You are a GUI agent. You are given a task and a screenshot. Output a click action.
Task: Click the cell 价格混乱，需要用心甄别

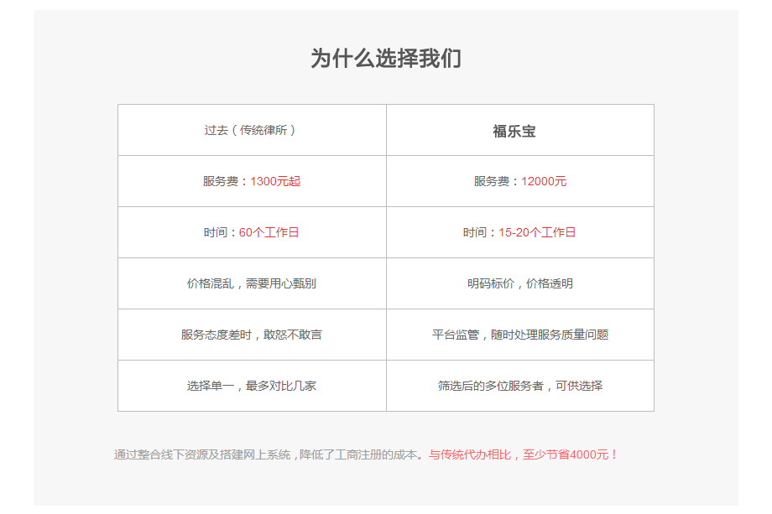pos(252,283)
